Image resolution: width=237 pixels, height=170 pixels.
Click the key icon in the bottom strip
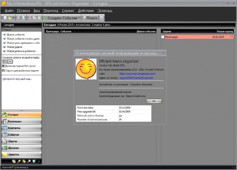[x=18, y=161]
